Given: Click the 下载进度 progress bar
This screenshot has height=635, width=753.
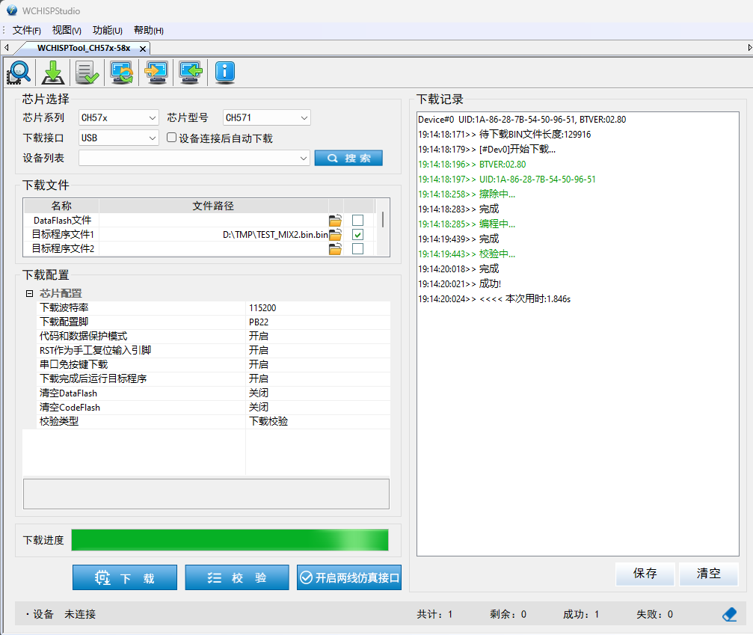Looking at the screenshot, I should 232,540.
